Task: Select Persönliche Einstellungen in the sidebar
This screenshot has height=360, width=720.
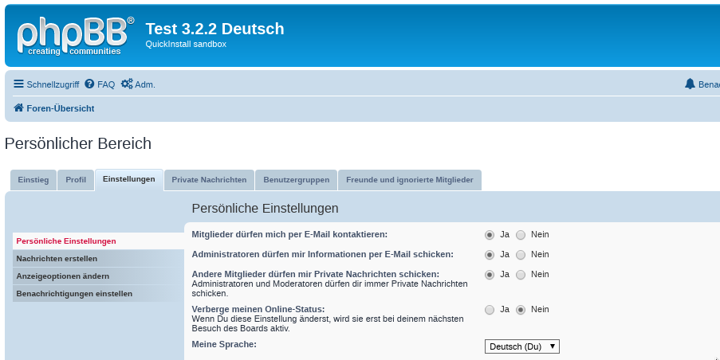Action: [x=98, y=241]
